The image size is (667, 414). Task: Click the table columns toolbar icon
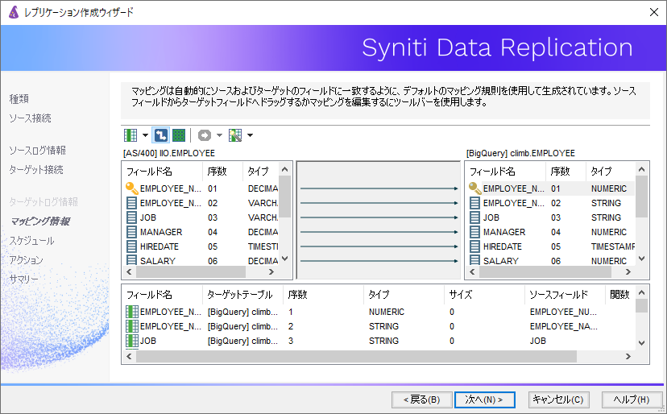point(130,135)
